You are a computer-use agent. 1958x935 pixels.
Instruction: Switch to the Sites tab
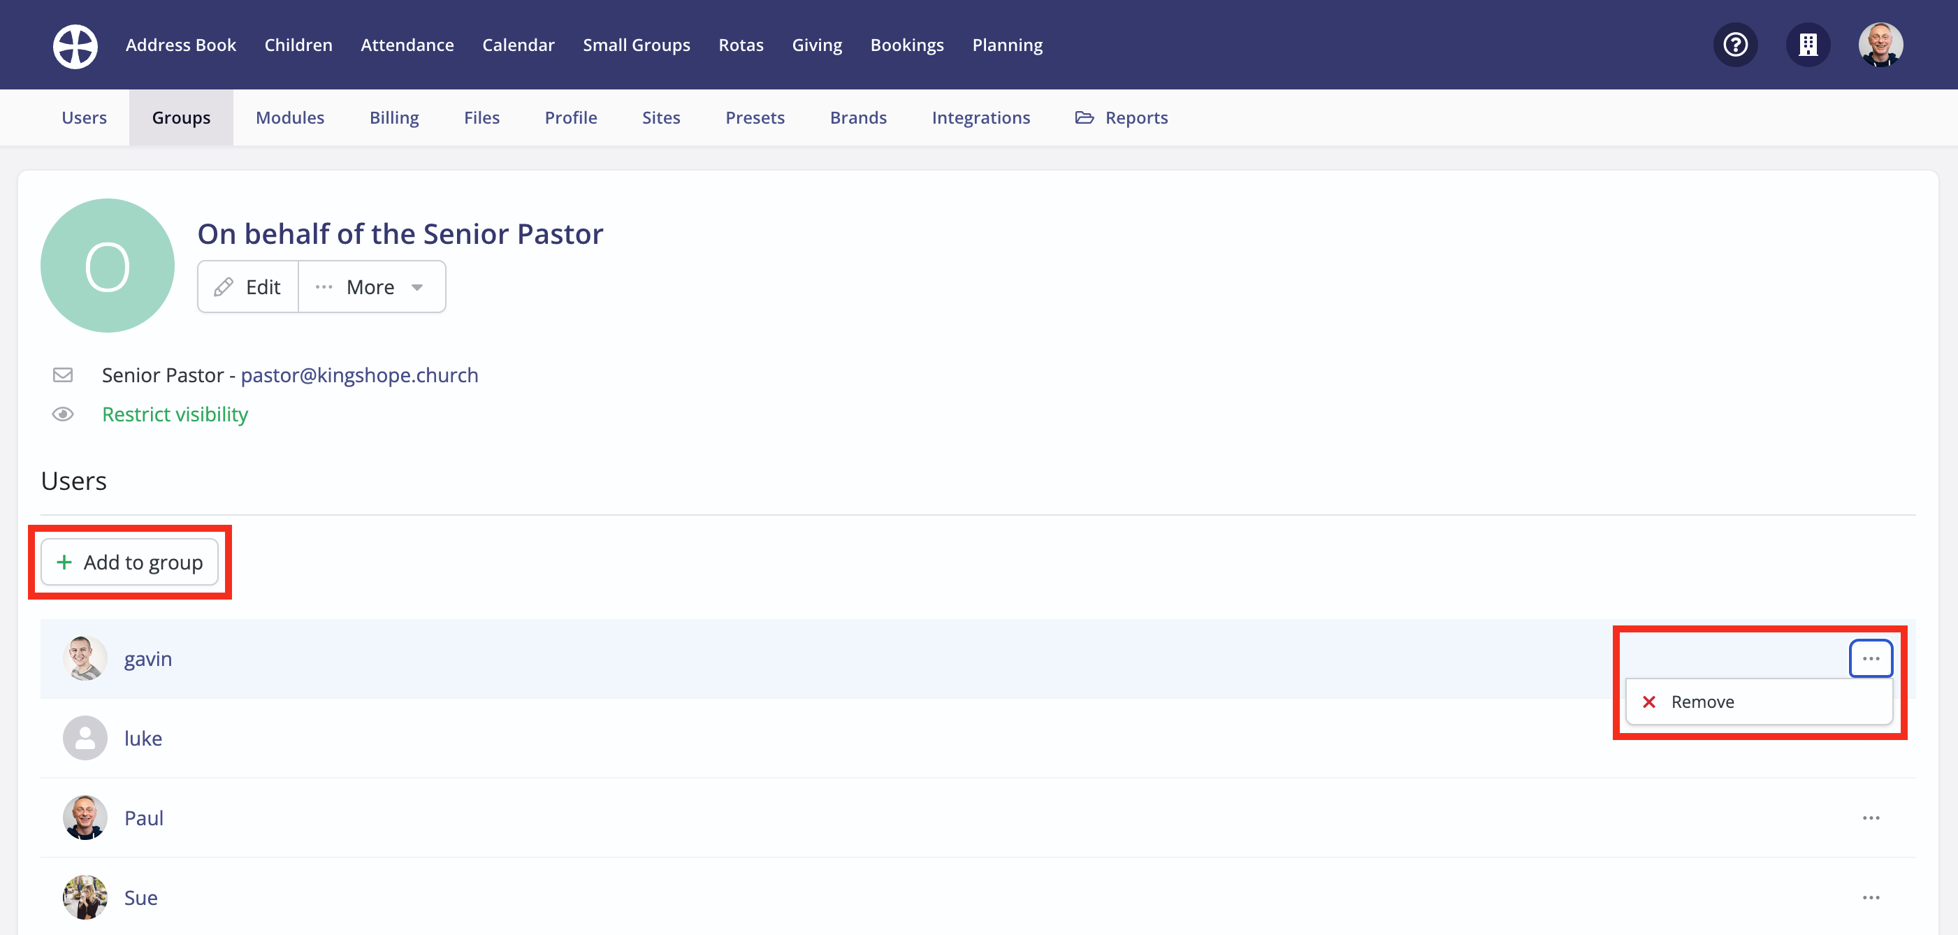pyautogui.click(x=661, y=118)
